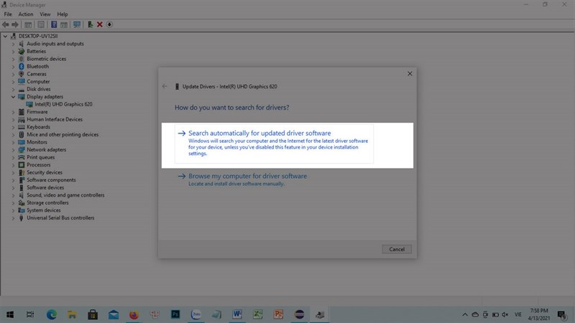
Task: Click the Back arrow in Device Manager toolbar
Action: pyautogui.click(x=6, y=24)
